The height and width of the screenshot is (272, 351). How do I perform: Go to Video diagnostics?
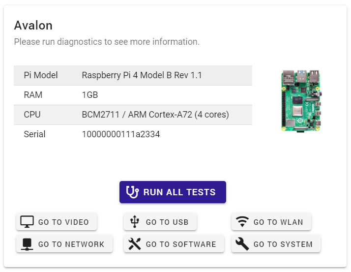[x=57, y=222]
